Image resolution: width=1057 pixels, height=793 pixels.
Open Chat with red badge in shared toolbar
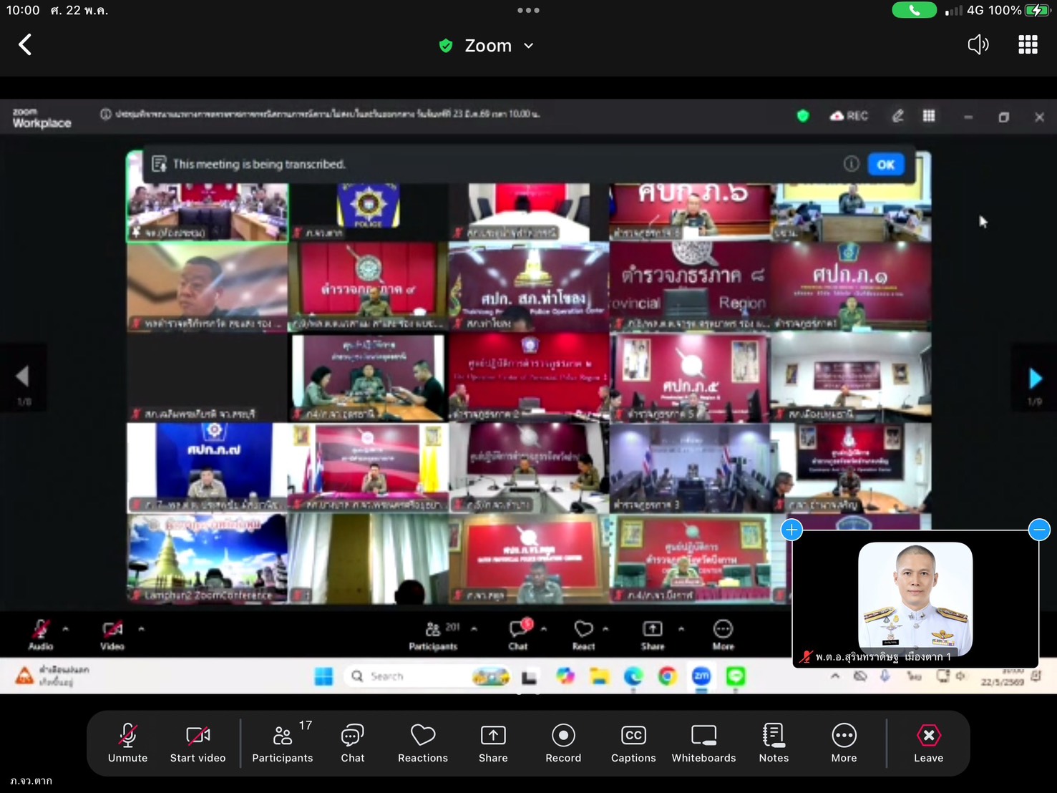(x=518, y=634)
